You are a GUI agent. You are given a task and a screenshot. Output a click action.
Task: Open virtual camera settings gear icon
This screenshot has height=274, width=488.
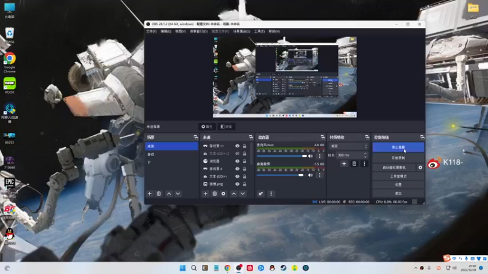(x=420, y=167)
